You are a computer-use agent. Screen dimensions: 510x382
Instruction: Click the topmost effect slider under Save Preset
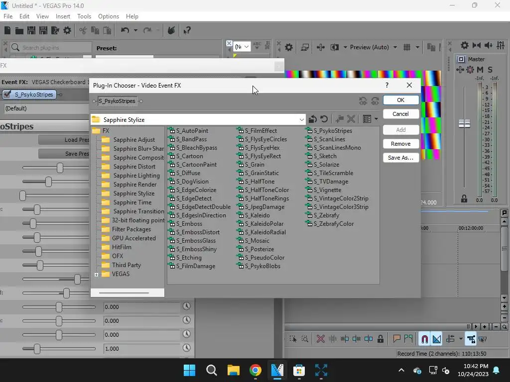point(60,168)
